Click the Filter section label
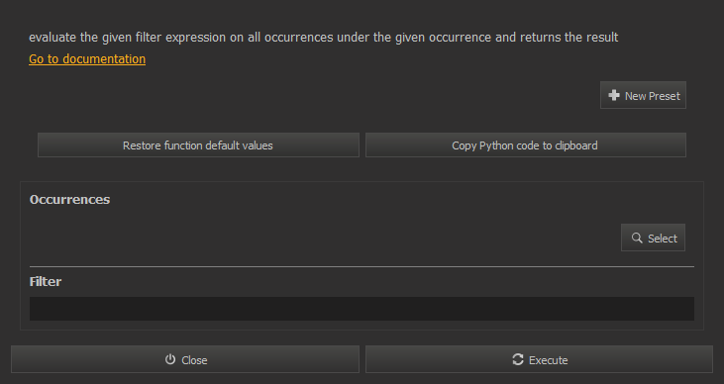Image resolution: width=724 pixels, height=384 pixels. pyautogui.click(x=46, y=281)
